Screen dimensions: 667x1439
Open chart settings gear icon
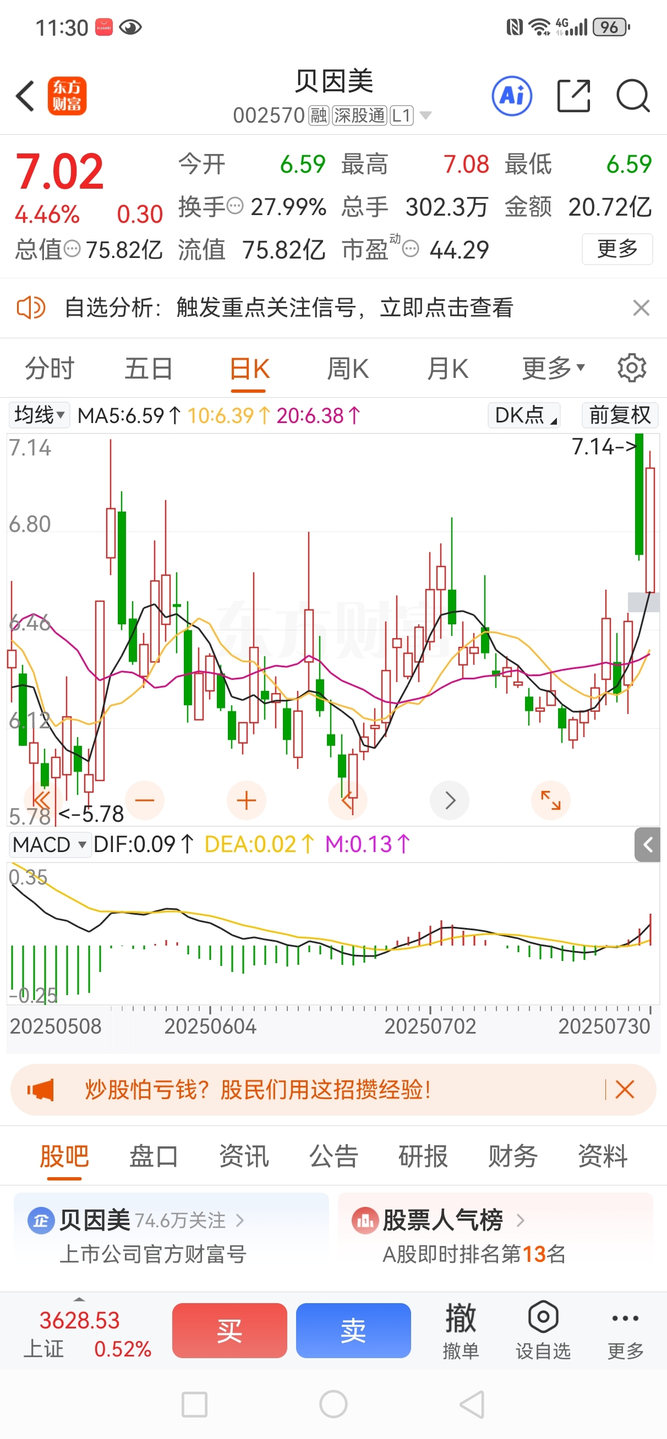(632, 367)
